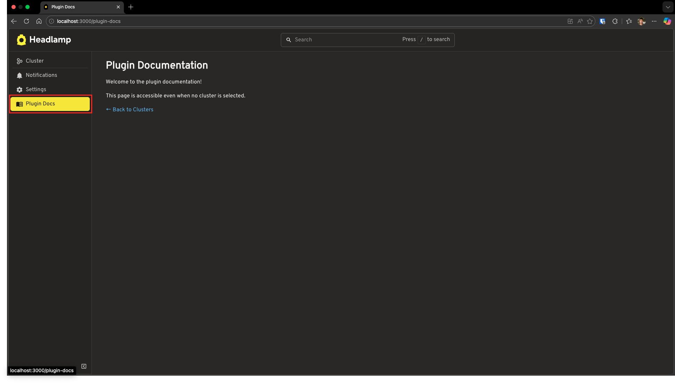This screenshot has height=384, width=675.
Task: Select the Cluster icon in the sidebar
Action: (19, 61)
